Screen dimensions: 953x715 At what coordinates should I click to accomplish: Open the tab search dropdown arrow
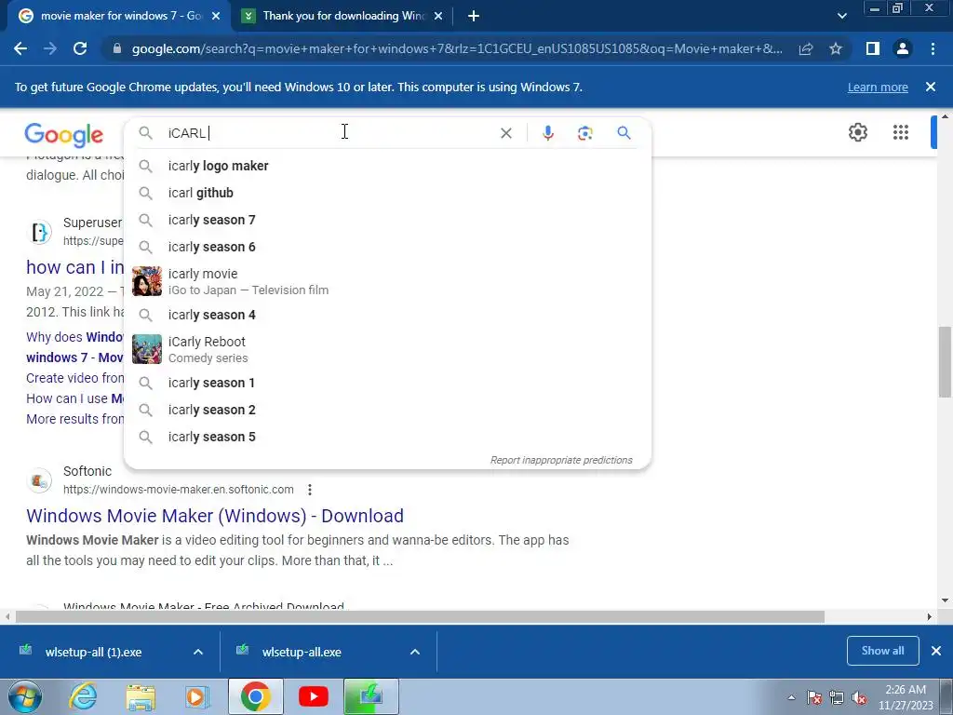point(841,17)
